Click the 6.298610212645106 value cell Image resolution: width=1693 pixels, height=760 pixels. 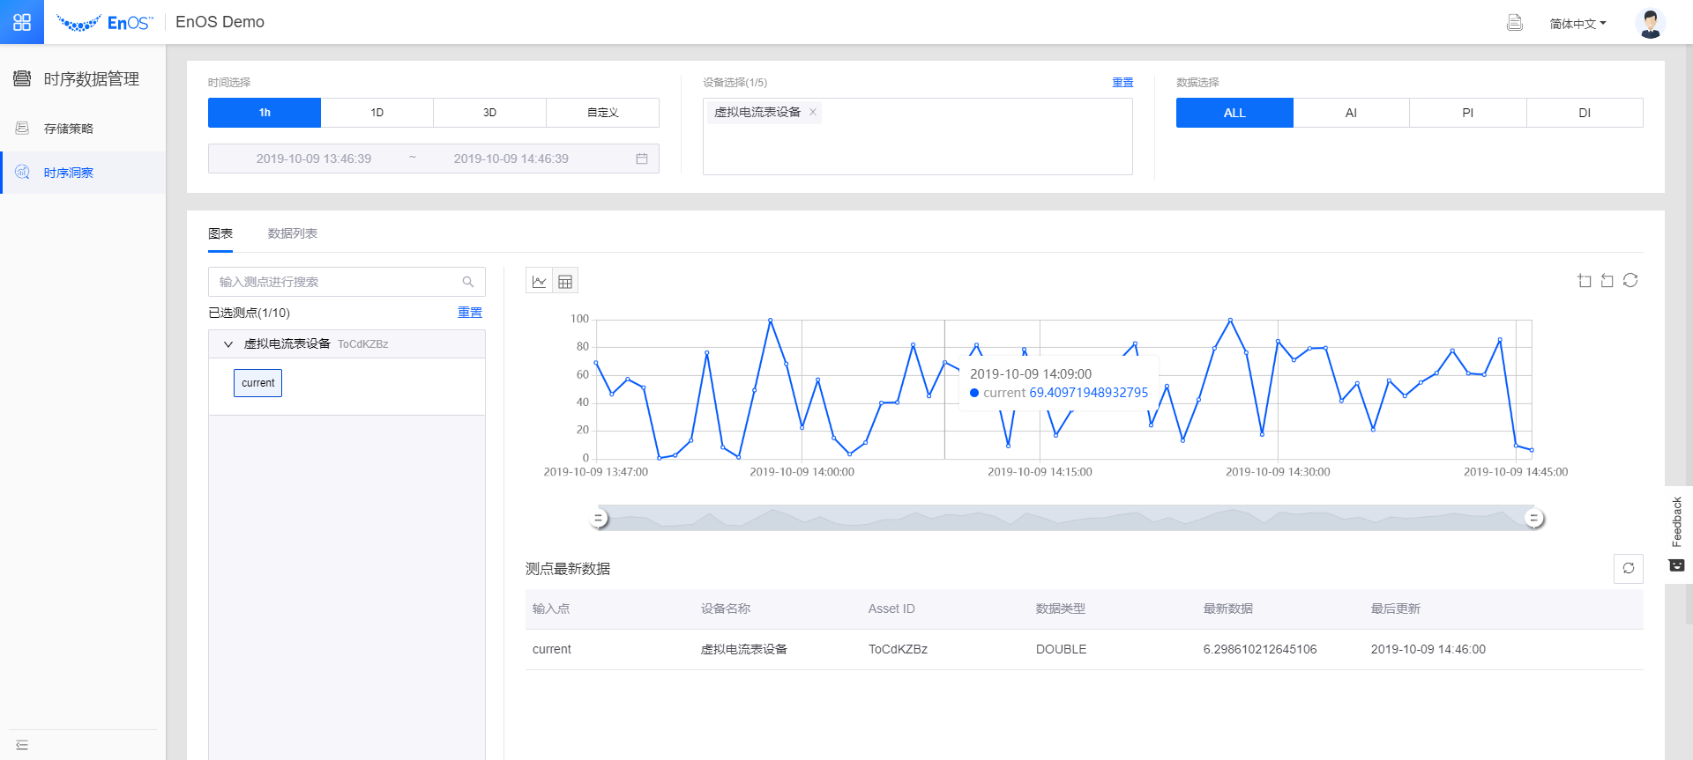coord(1260,649)
